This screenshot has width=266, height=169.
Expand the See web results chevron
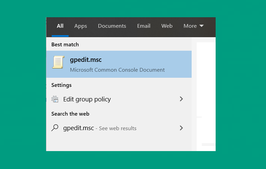tap(182, 128)
